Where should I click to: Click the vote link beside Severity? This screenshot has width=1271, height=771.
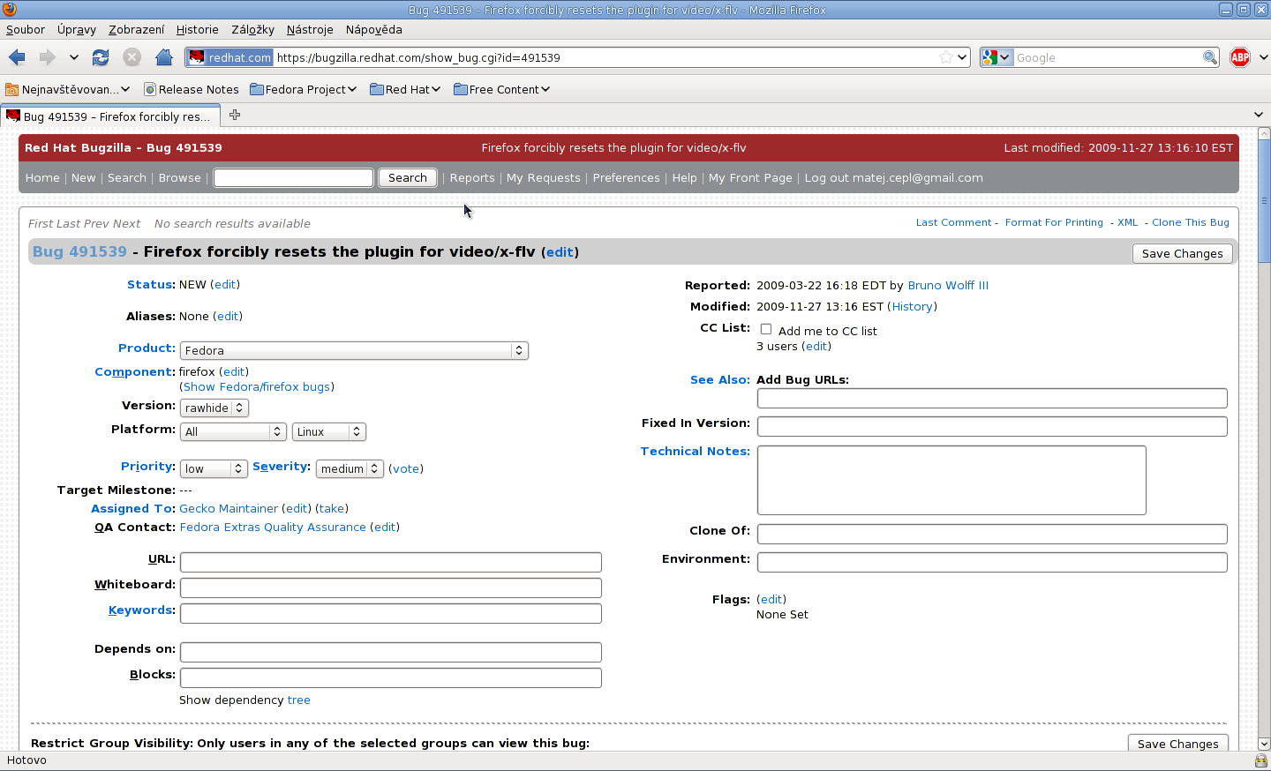pos(406,468)
